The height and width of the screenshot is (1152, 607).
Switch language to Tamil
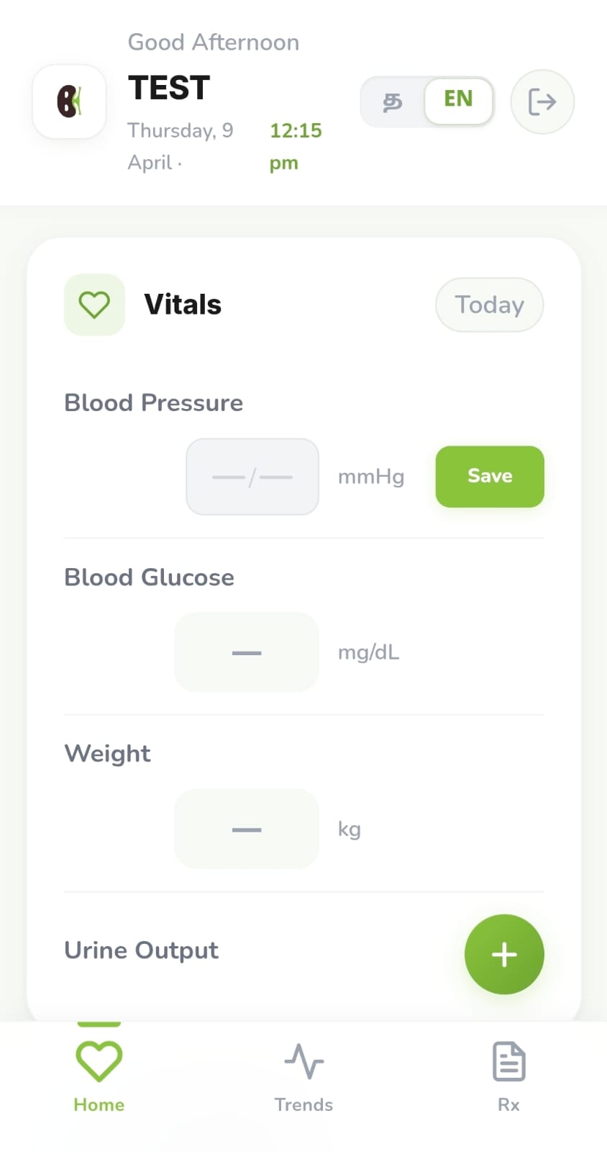[393, 102]
